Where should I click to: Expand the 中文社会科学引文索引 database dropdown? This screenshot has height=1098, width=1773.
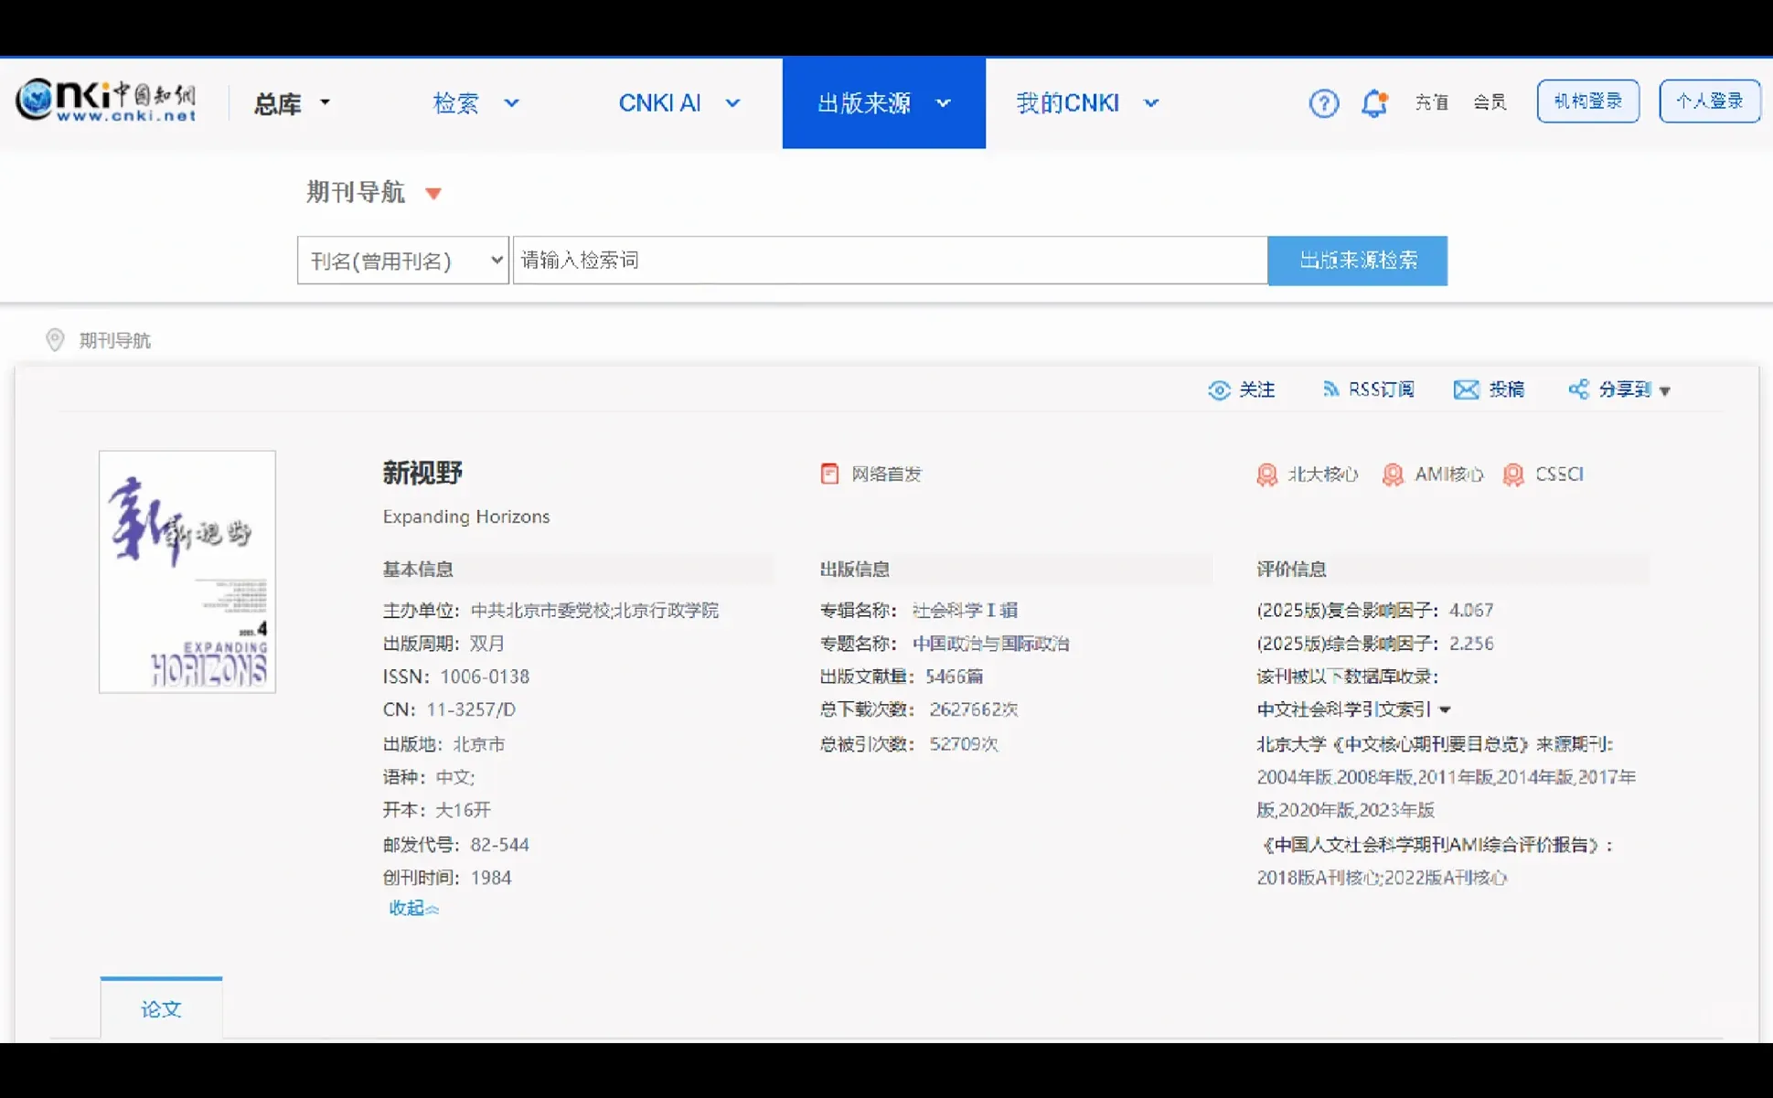tap(1445, 709)
